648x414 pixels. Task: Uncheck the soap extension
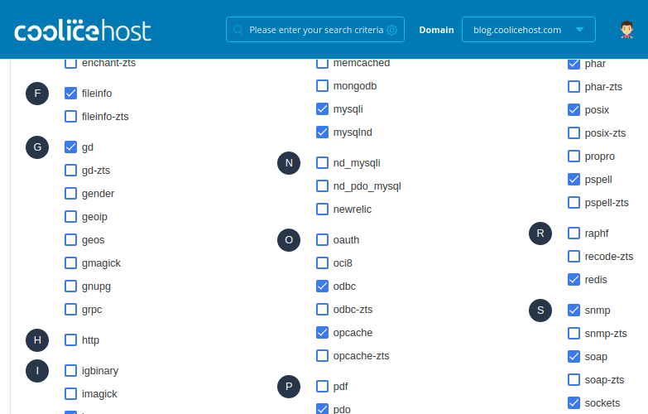pos(574,357)
